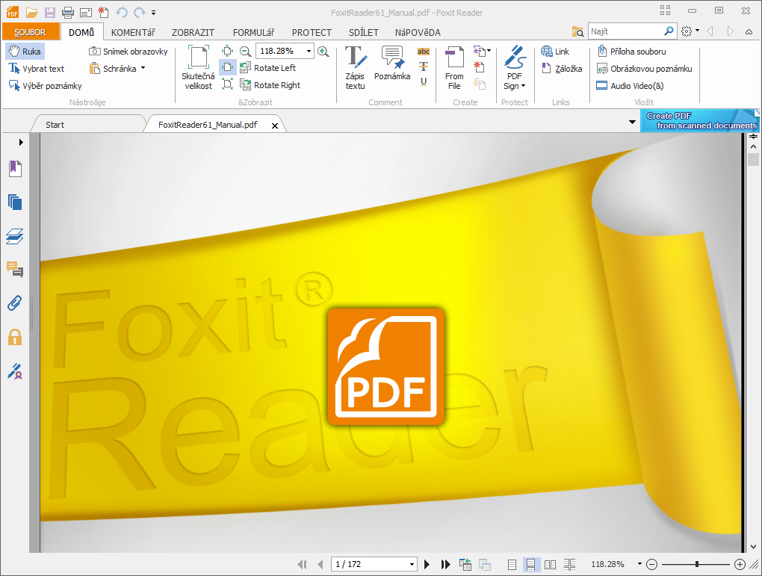Image resolution: width=762 pixels, height=576 pixels.
Task: Click Rotate Left
Action: click(267, 68)
